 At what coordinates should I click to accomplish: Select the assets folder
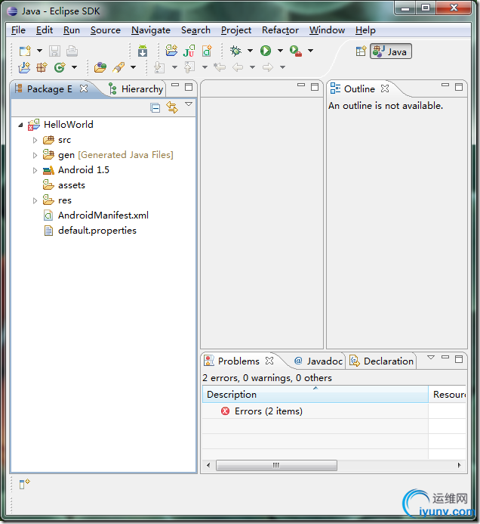pyautogui.click(x=64, y=185)
